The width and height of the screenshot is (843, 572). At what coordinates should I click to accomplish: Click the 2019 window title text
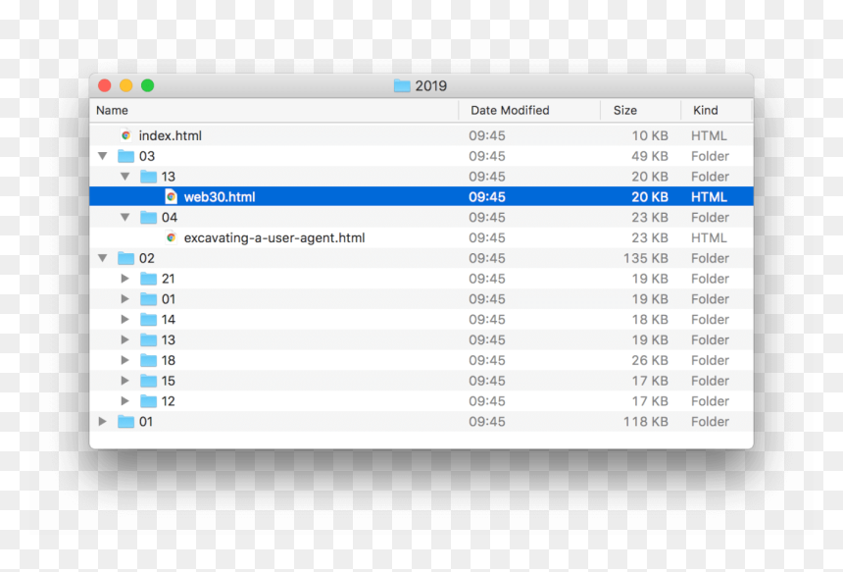point(430,86)
